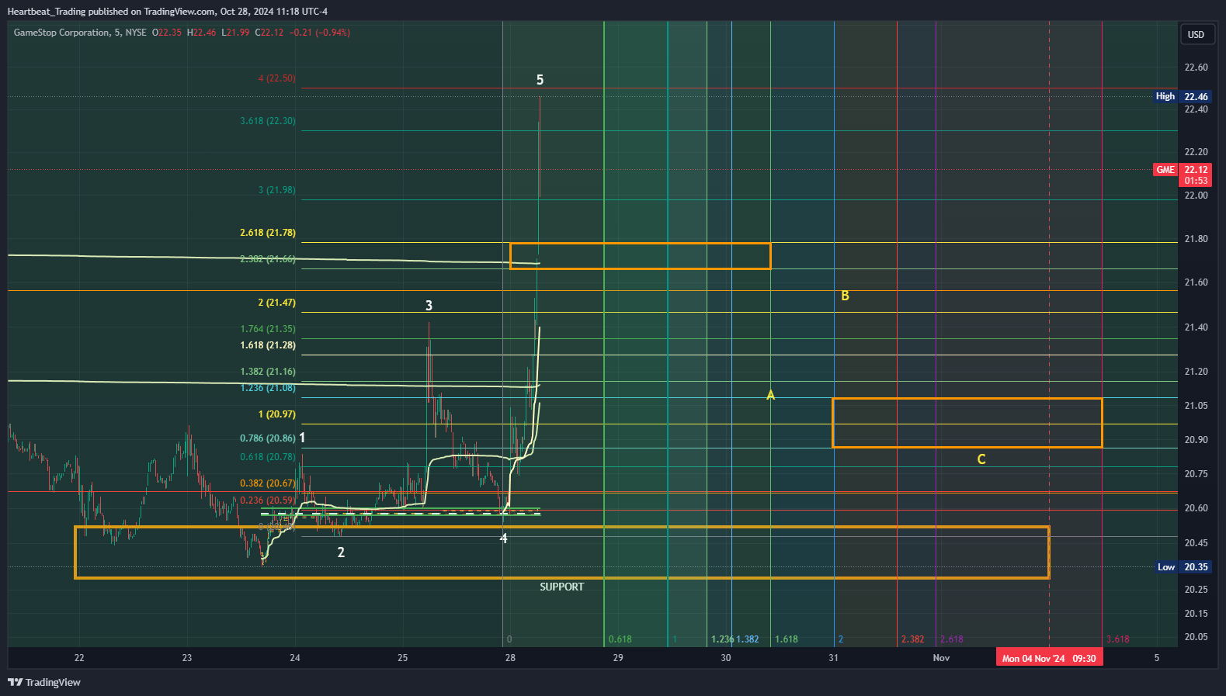This screenshot has height=696, width=1226.
Task: Select the '0.618 (20.78)' Fibonacci level label
Action: 268,457
